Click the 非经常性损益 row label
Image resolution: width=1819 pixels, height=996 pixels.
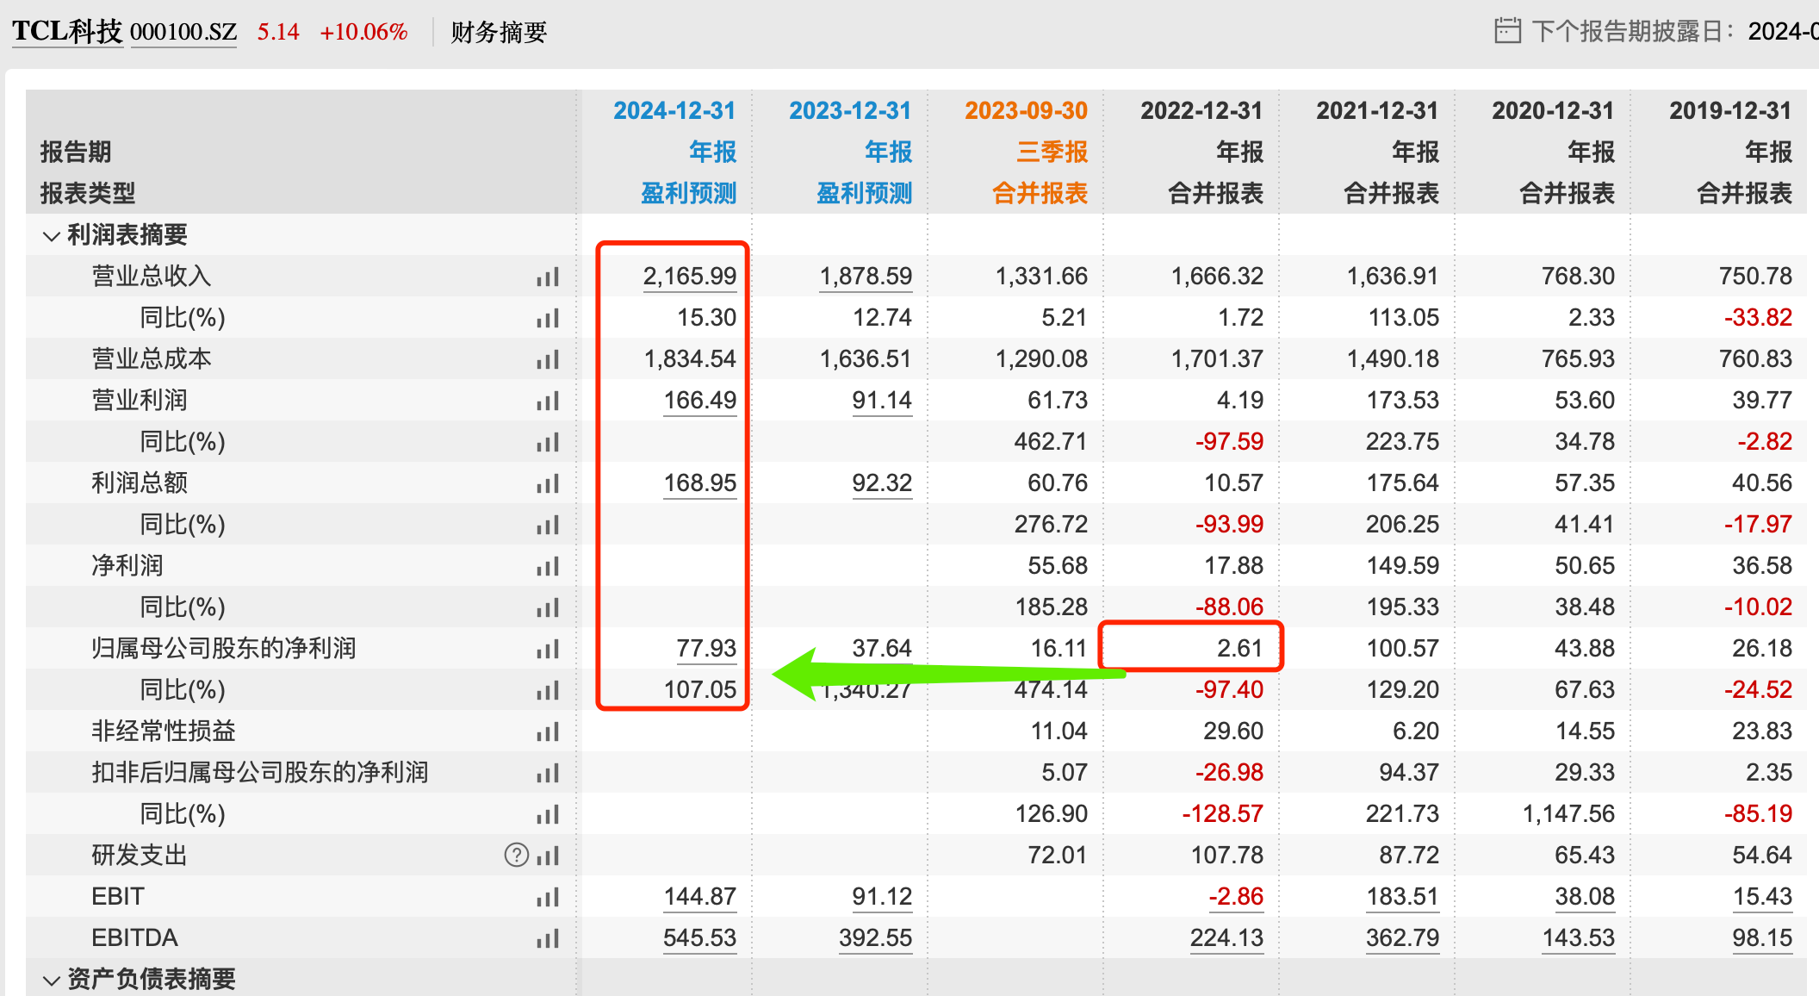[164, 731]
